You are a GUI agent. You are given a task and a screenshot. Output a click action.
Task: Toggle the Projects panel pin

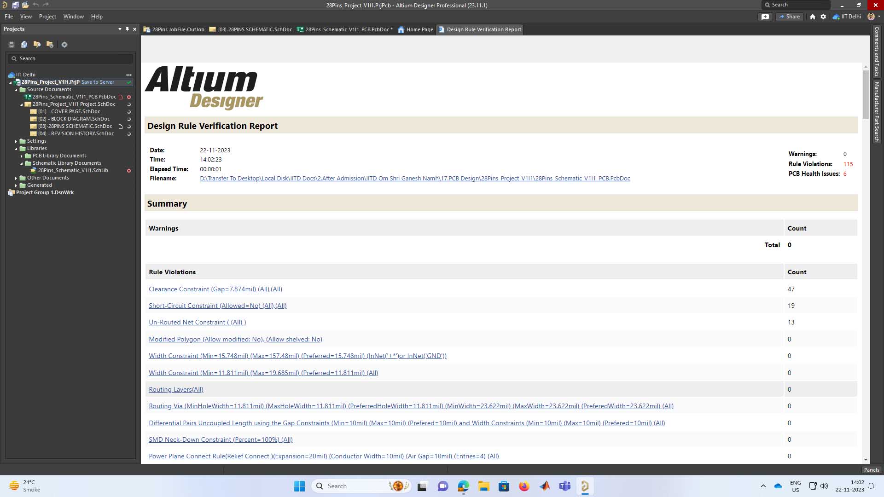128,29
